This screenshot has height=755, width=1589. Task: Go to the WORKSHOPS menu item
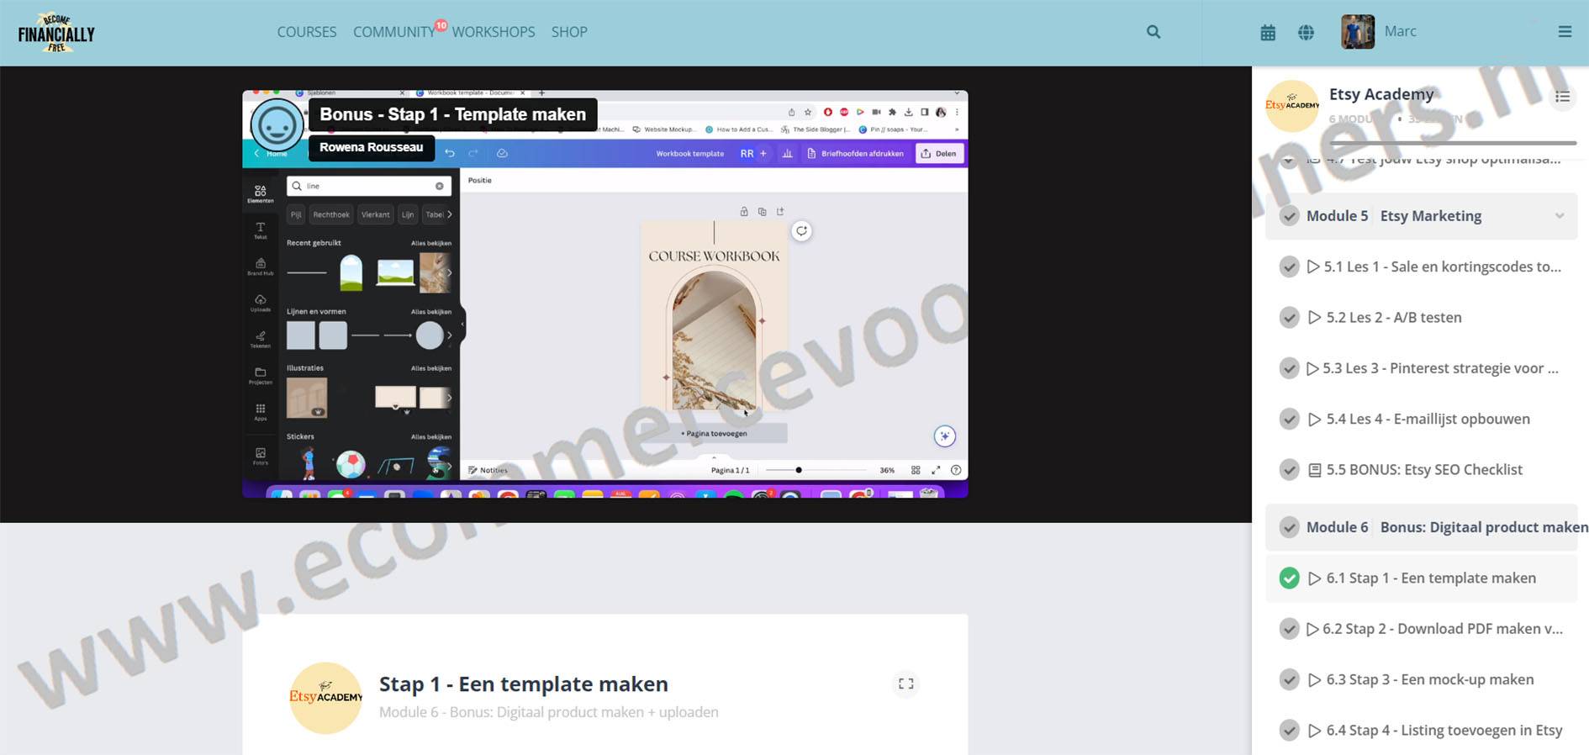coord(493,32)
